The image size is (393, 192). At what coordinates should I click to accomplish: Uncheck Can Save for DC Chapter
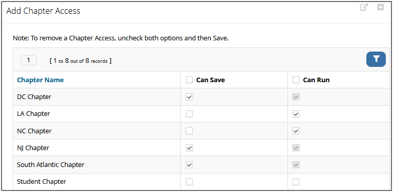pos(189,97)
